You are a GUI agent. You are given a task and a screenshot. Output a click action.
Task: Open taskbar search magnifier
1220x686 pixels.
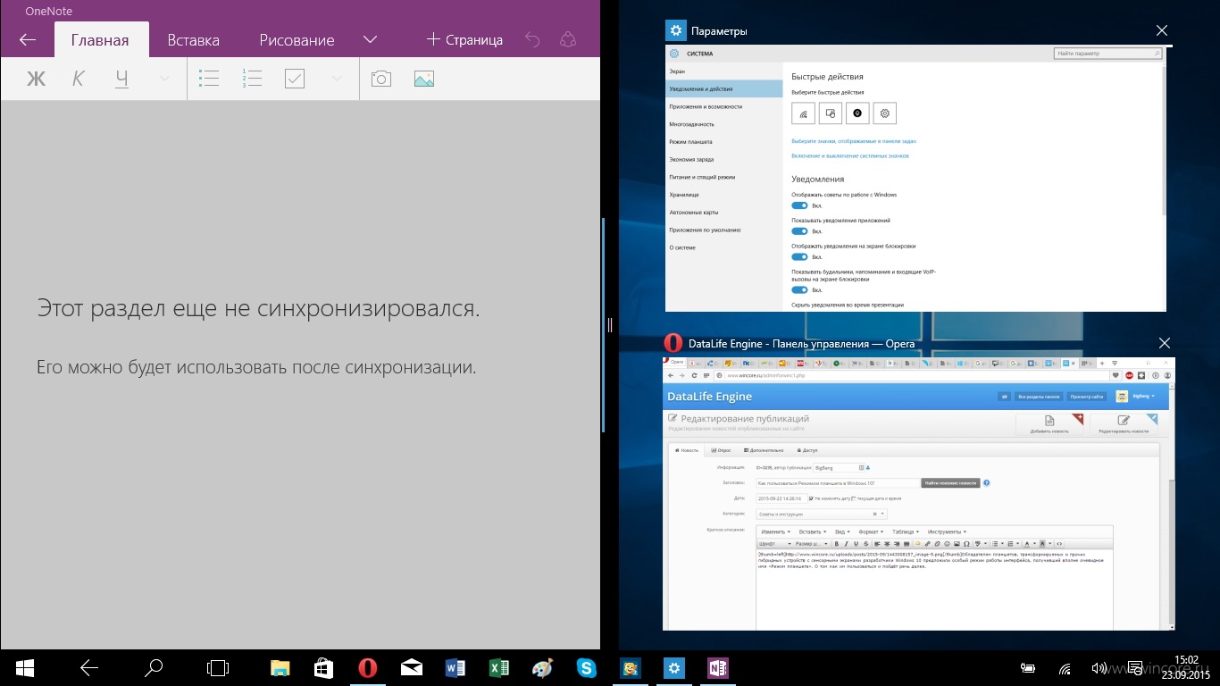click(x=154, y=667)
